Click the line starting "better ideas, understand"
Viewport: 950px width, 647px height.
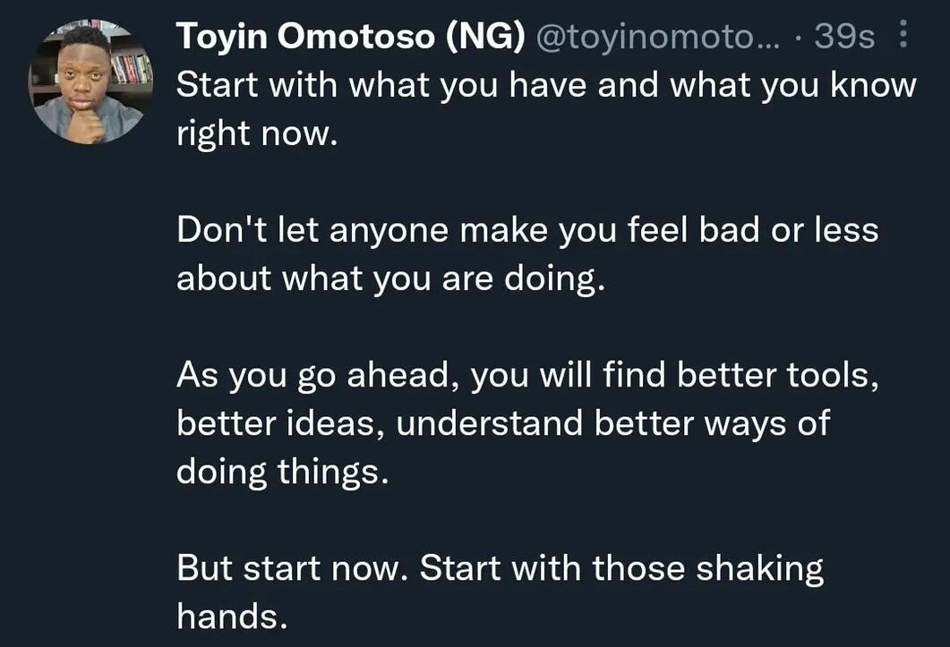click(502, 423)
